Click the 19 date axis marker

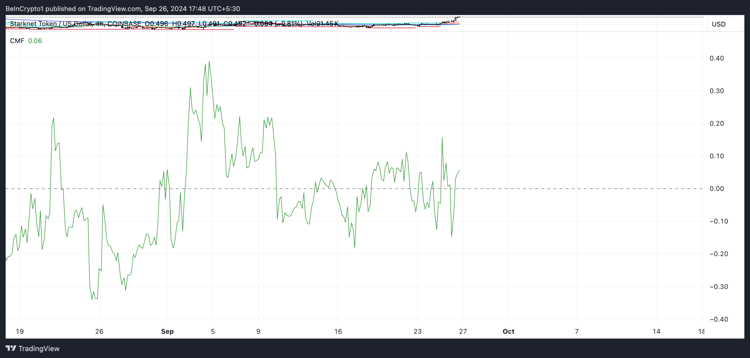(19, 331)
